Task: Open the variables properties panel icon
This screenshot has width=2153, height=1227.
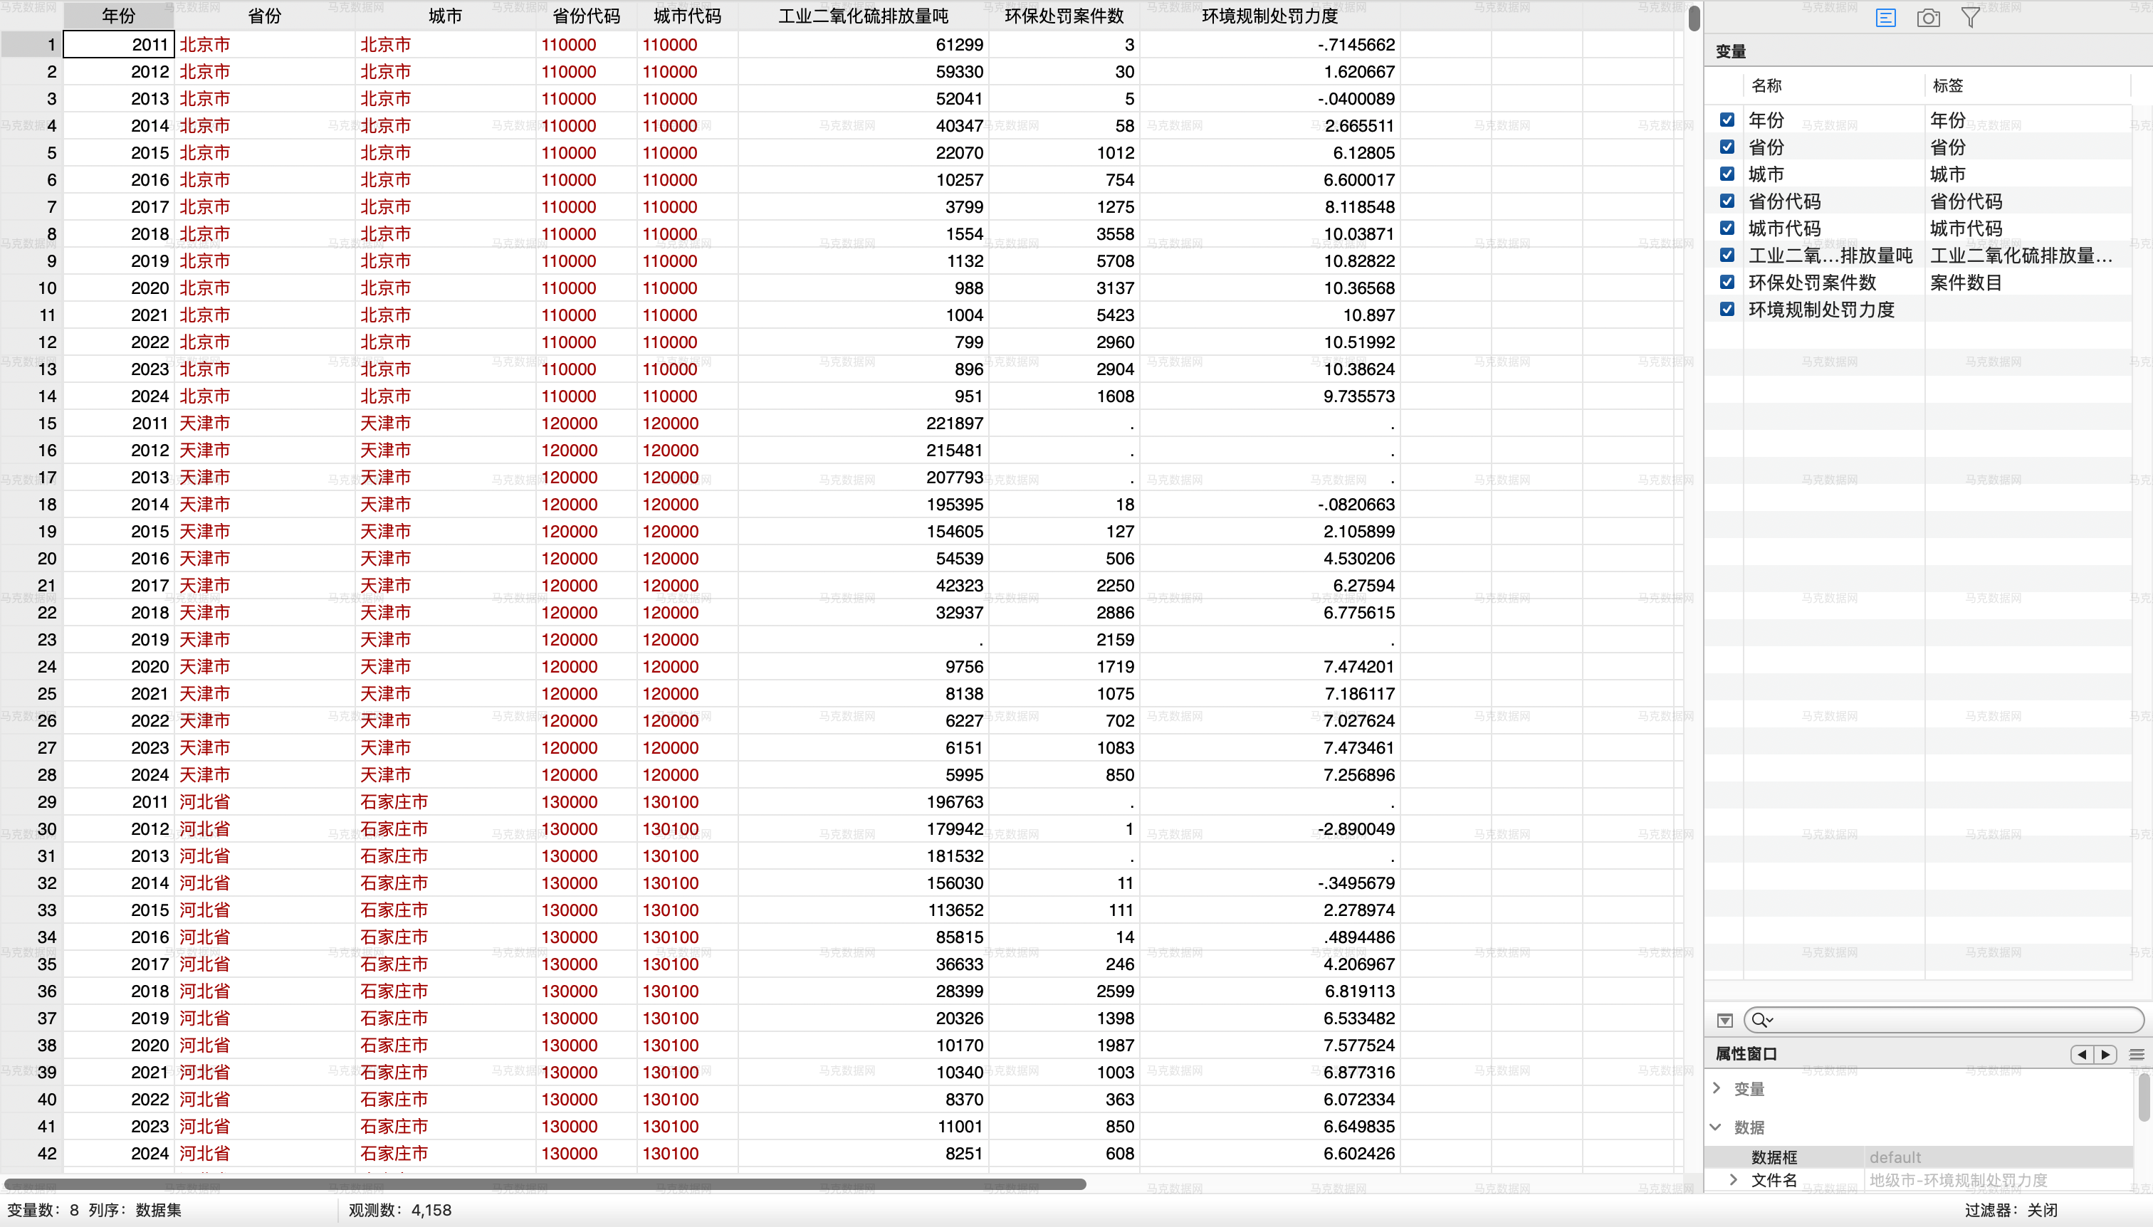Action: coord(1886,18)
